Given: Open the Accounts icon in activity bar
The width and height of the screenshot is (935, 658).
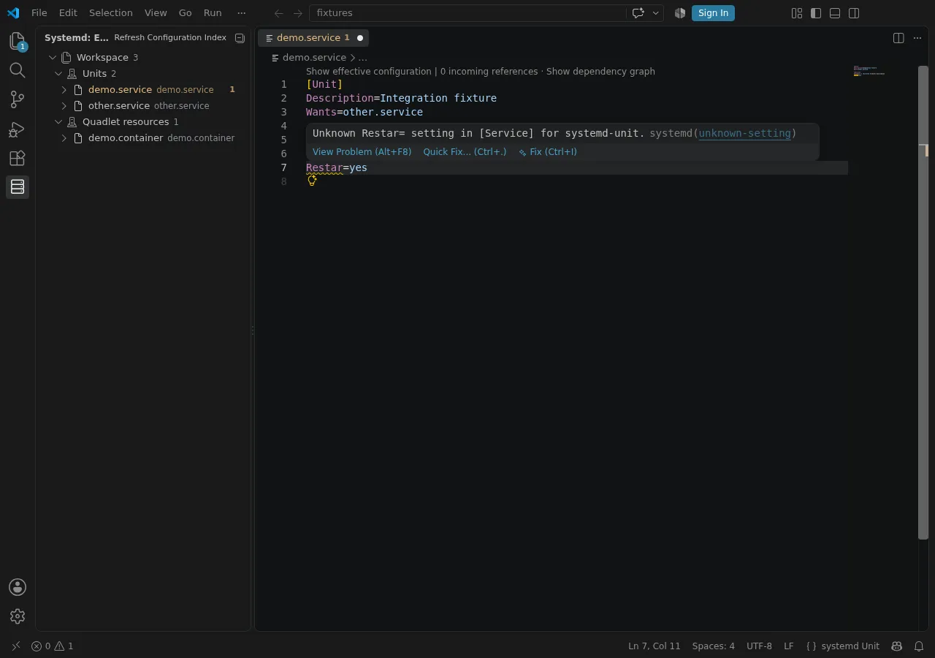Looking at the screenshot, I should [x=18, y=587].
